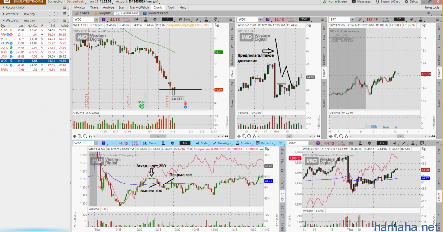Screen dimensions: 443x232
Task: Open Patterns icon in WDC daily chart toolbar
Action: tap(216, 19)
